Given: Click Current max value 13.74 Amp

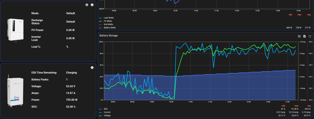Looking at the screenshot, I should [294, 112].
